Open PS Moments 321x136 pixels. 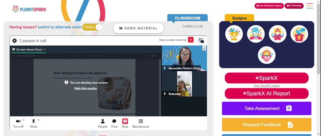pos(294,6)
